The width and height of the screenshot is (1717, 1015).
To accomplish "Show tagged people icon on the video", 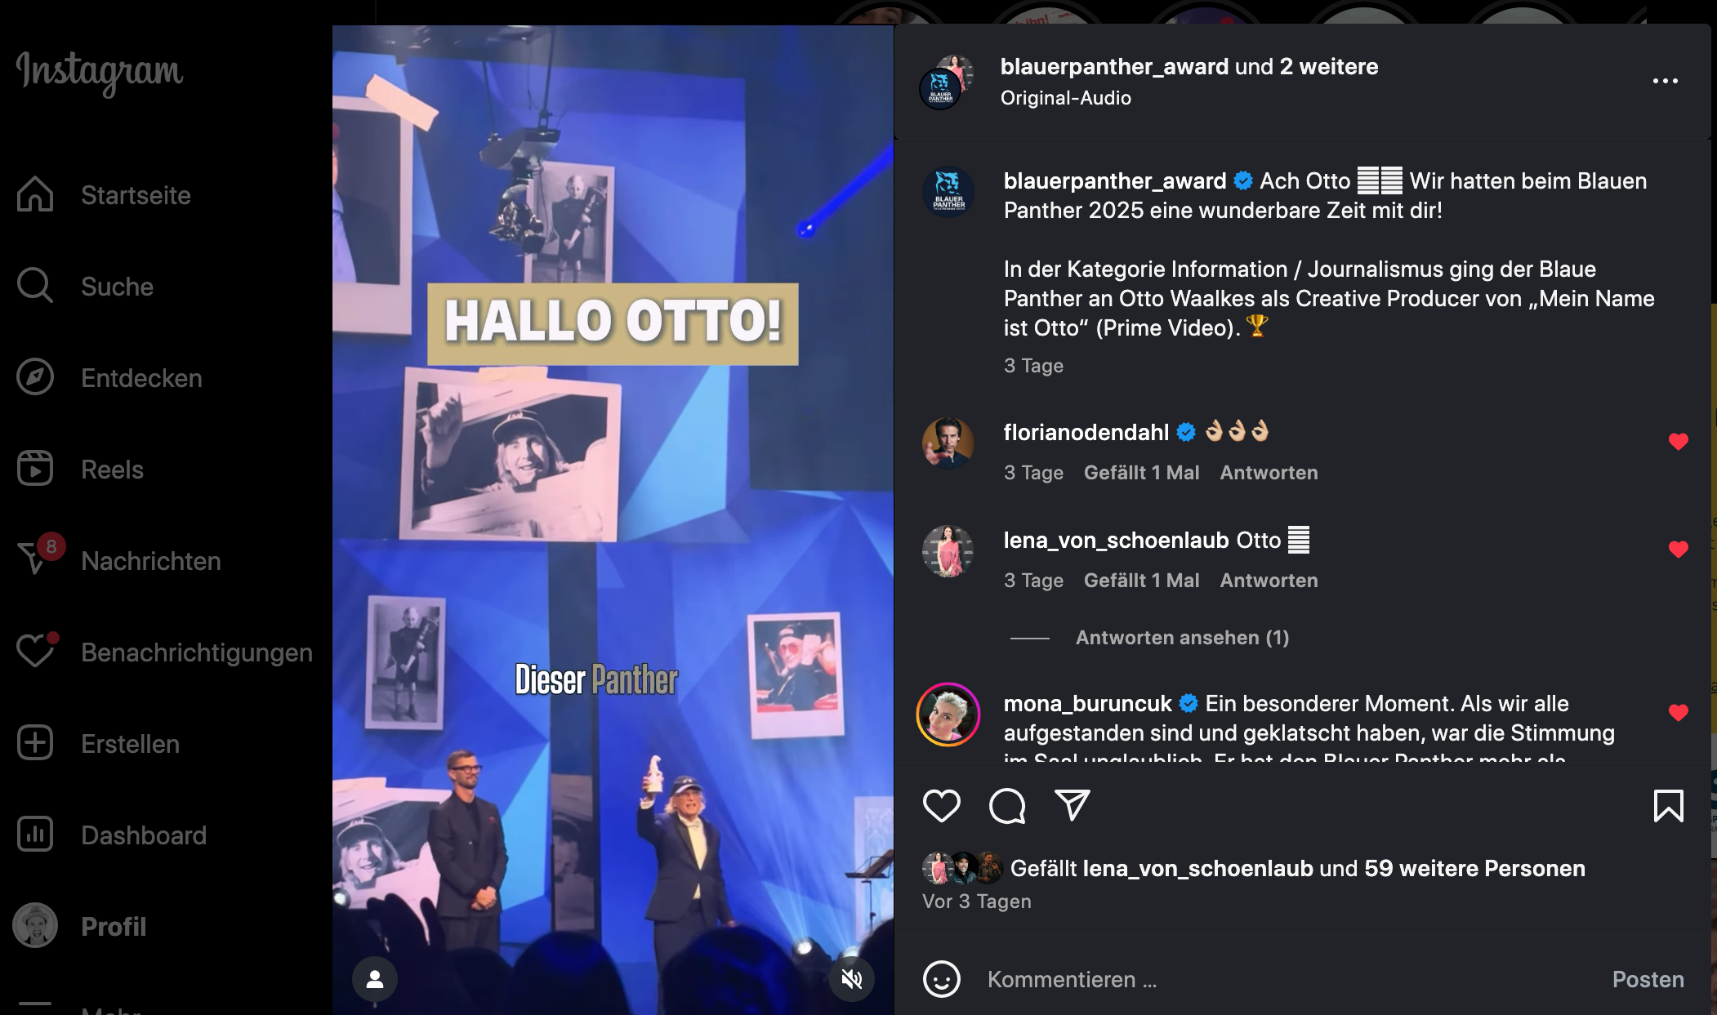I will point(375,978).
